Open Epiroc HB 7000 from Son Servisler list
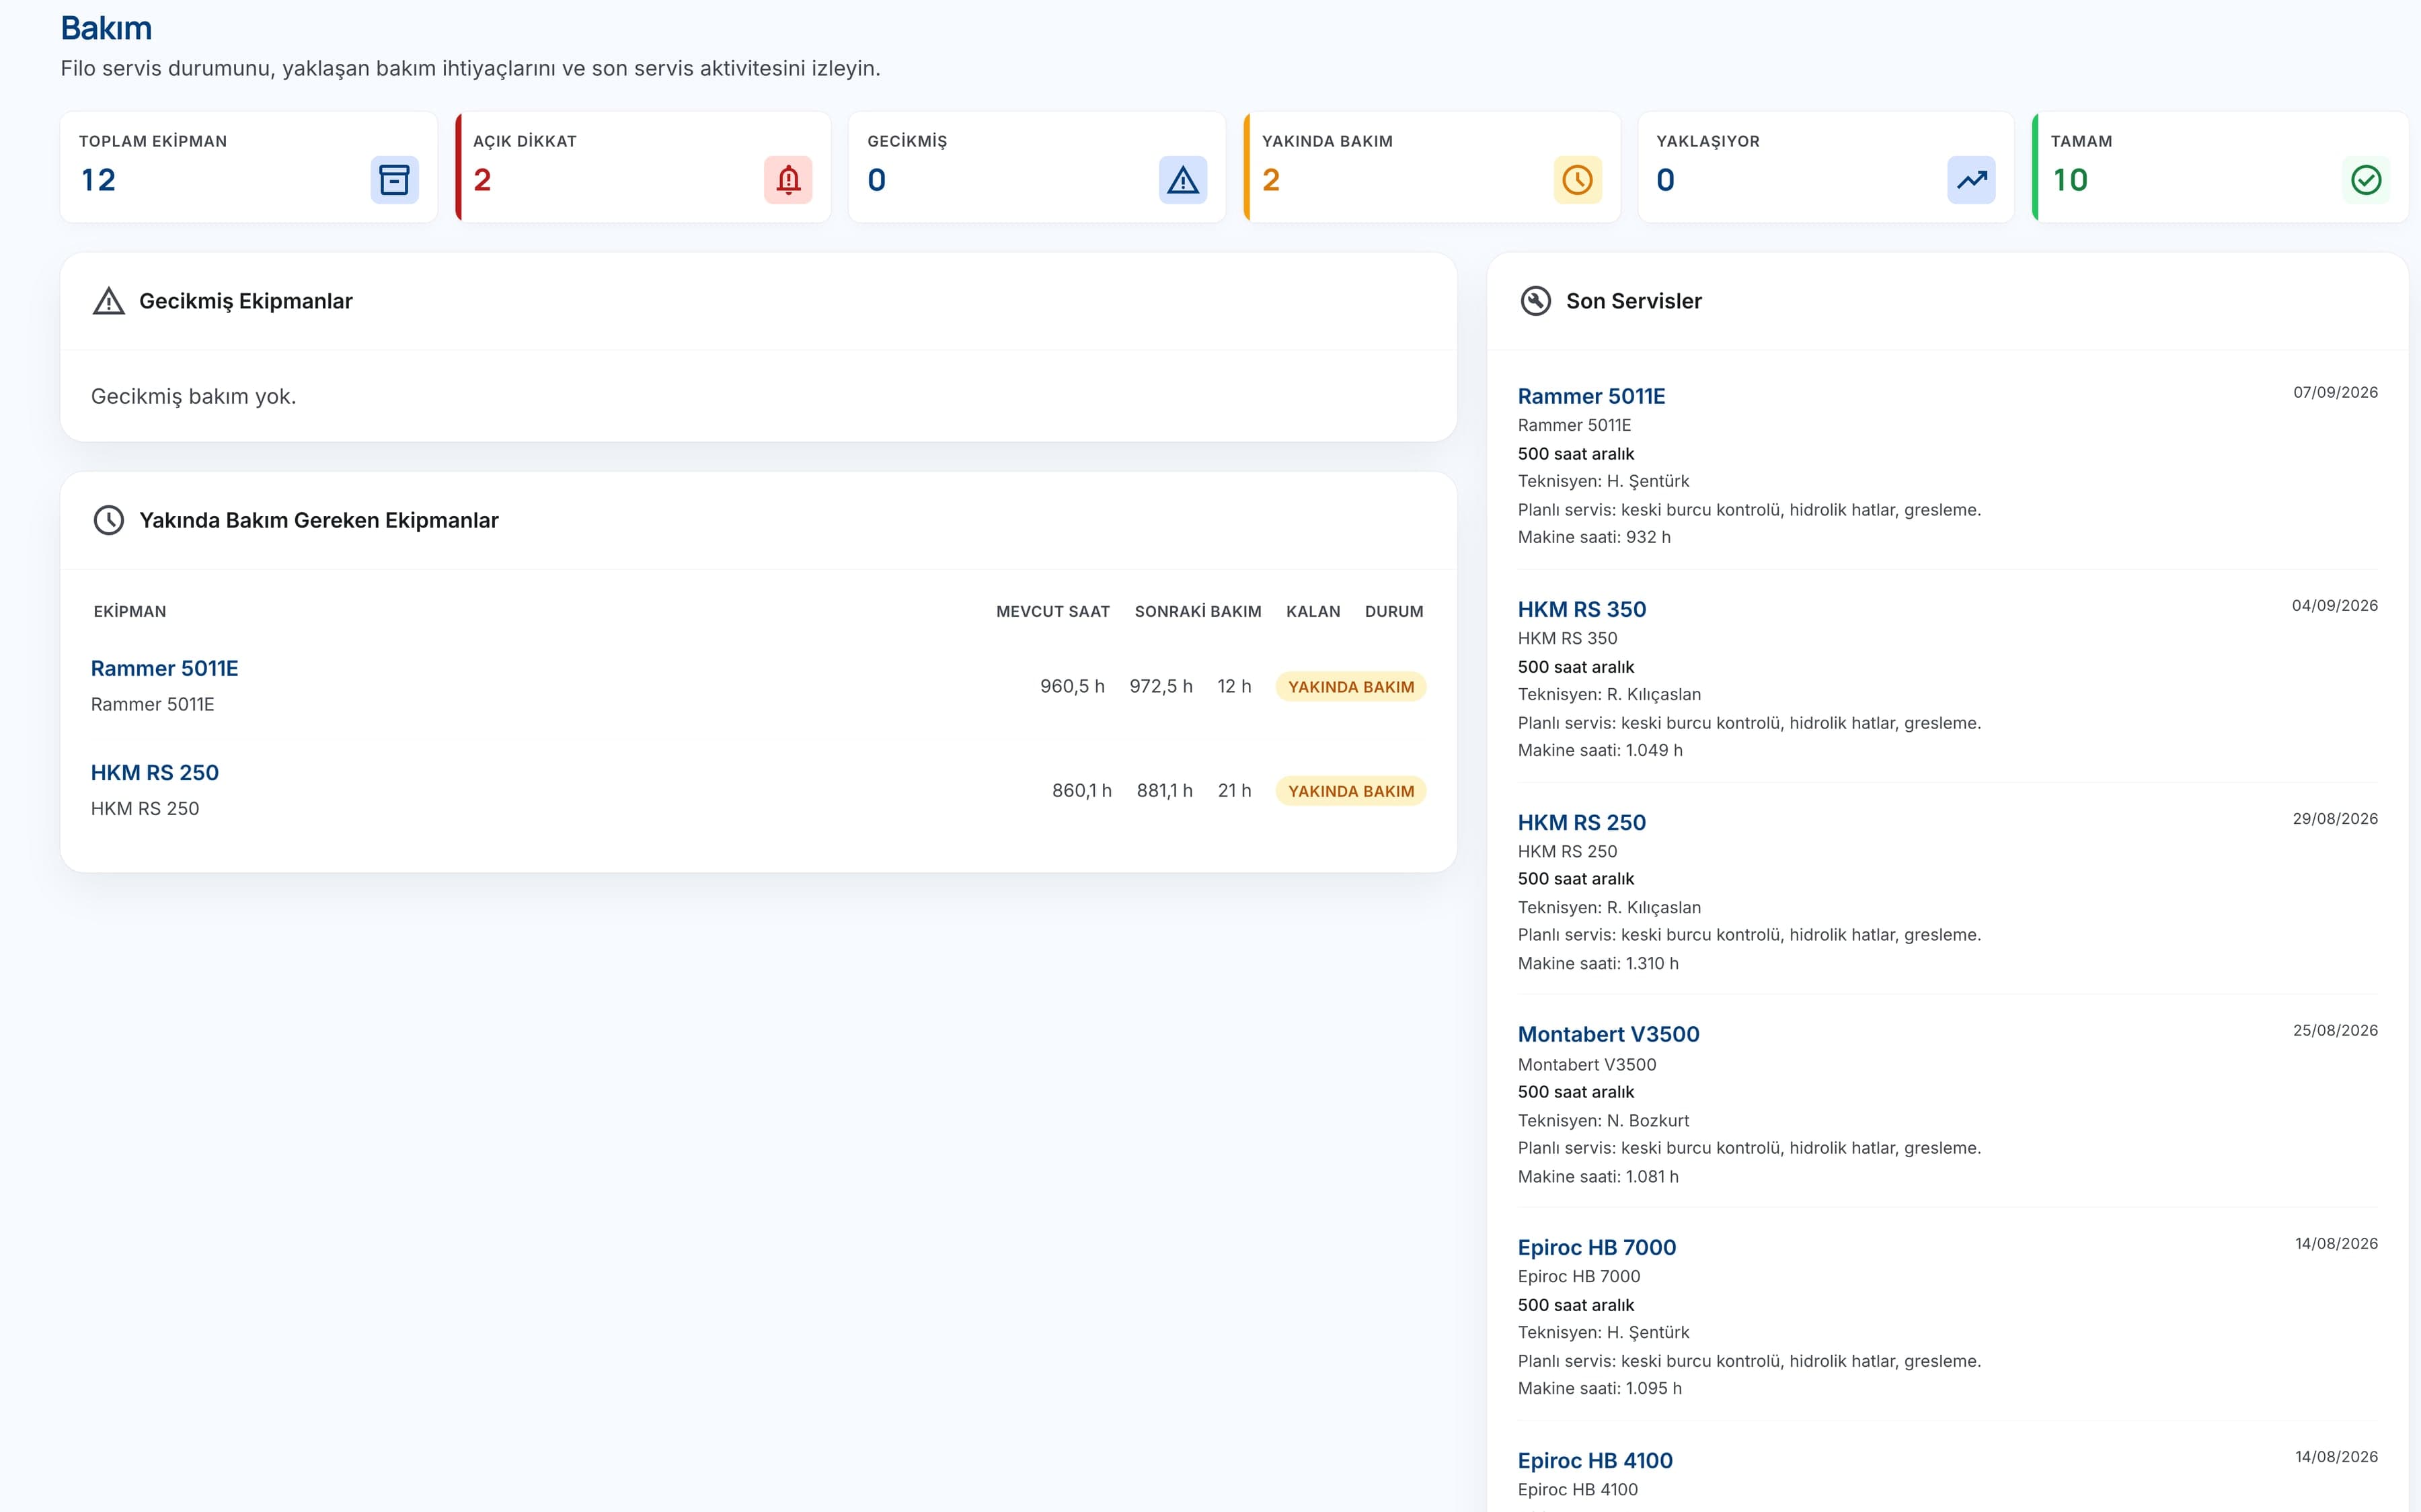Screen dimensions: 2421x1512 click(x=1597, y=1247)
